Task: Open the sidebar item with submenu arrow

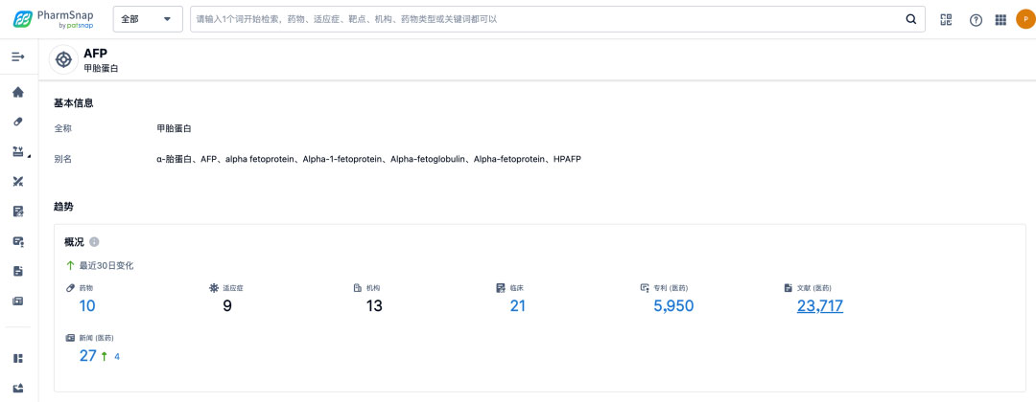Action: 18,151
